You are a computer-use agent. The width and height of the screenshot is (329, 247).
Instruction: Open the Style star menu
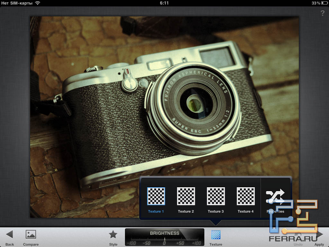(113, 234)
